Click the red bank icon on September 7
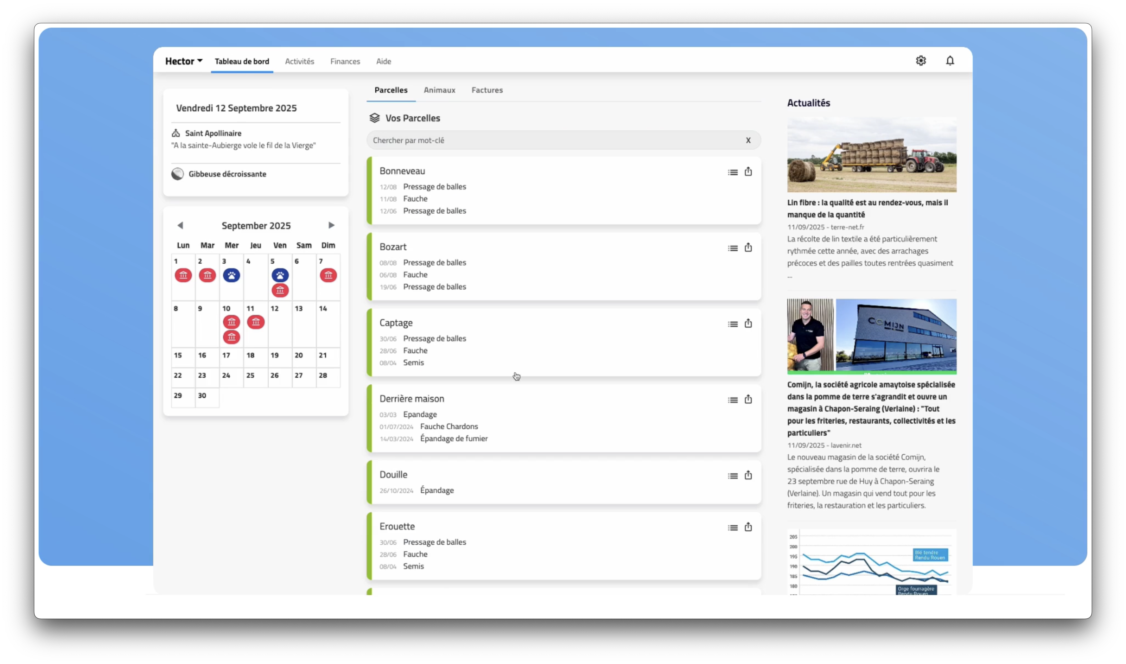This screenshot has height=664, width=1126. (328, 276)
